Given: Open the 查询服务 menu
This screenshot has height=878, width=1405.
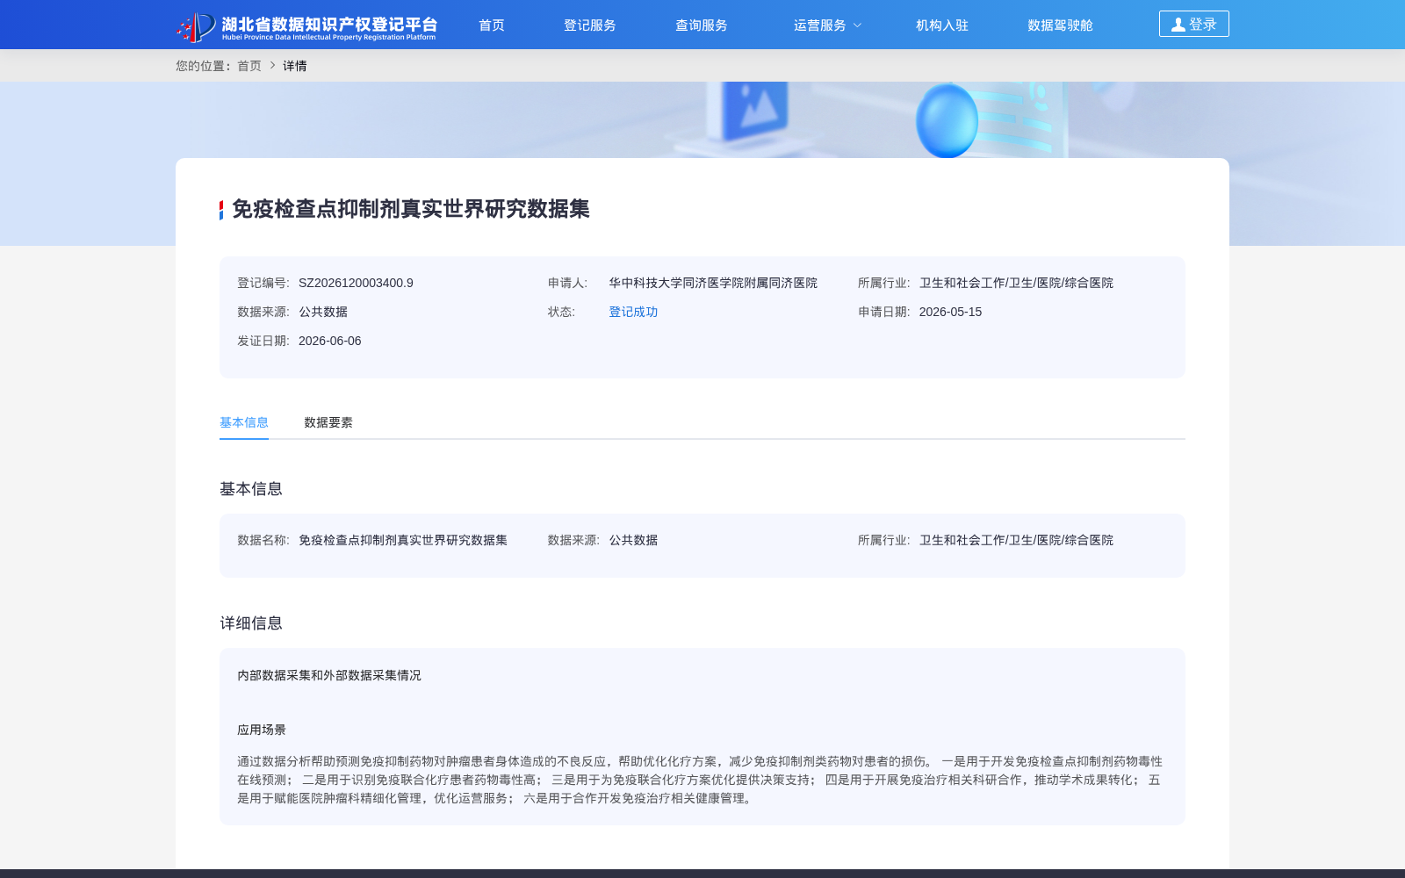Looking at the screenshot, I should [702, 25].
